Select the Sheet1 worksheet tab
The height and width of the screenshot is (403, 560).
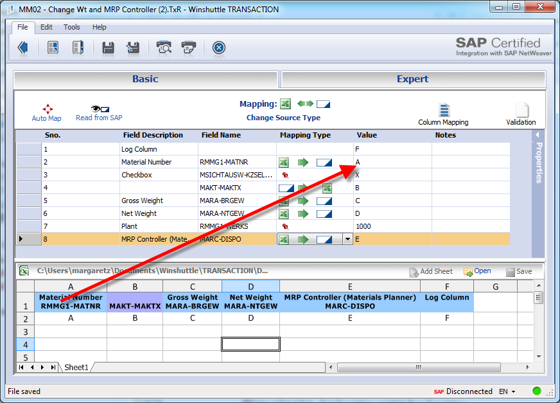(x=76, y=367)
